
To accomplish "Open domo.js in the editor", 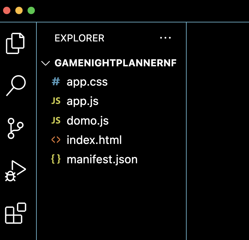I will click(x=88, y=121).
